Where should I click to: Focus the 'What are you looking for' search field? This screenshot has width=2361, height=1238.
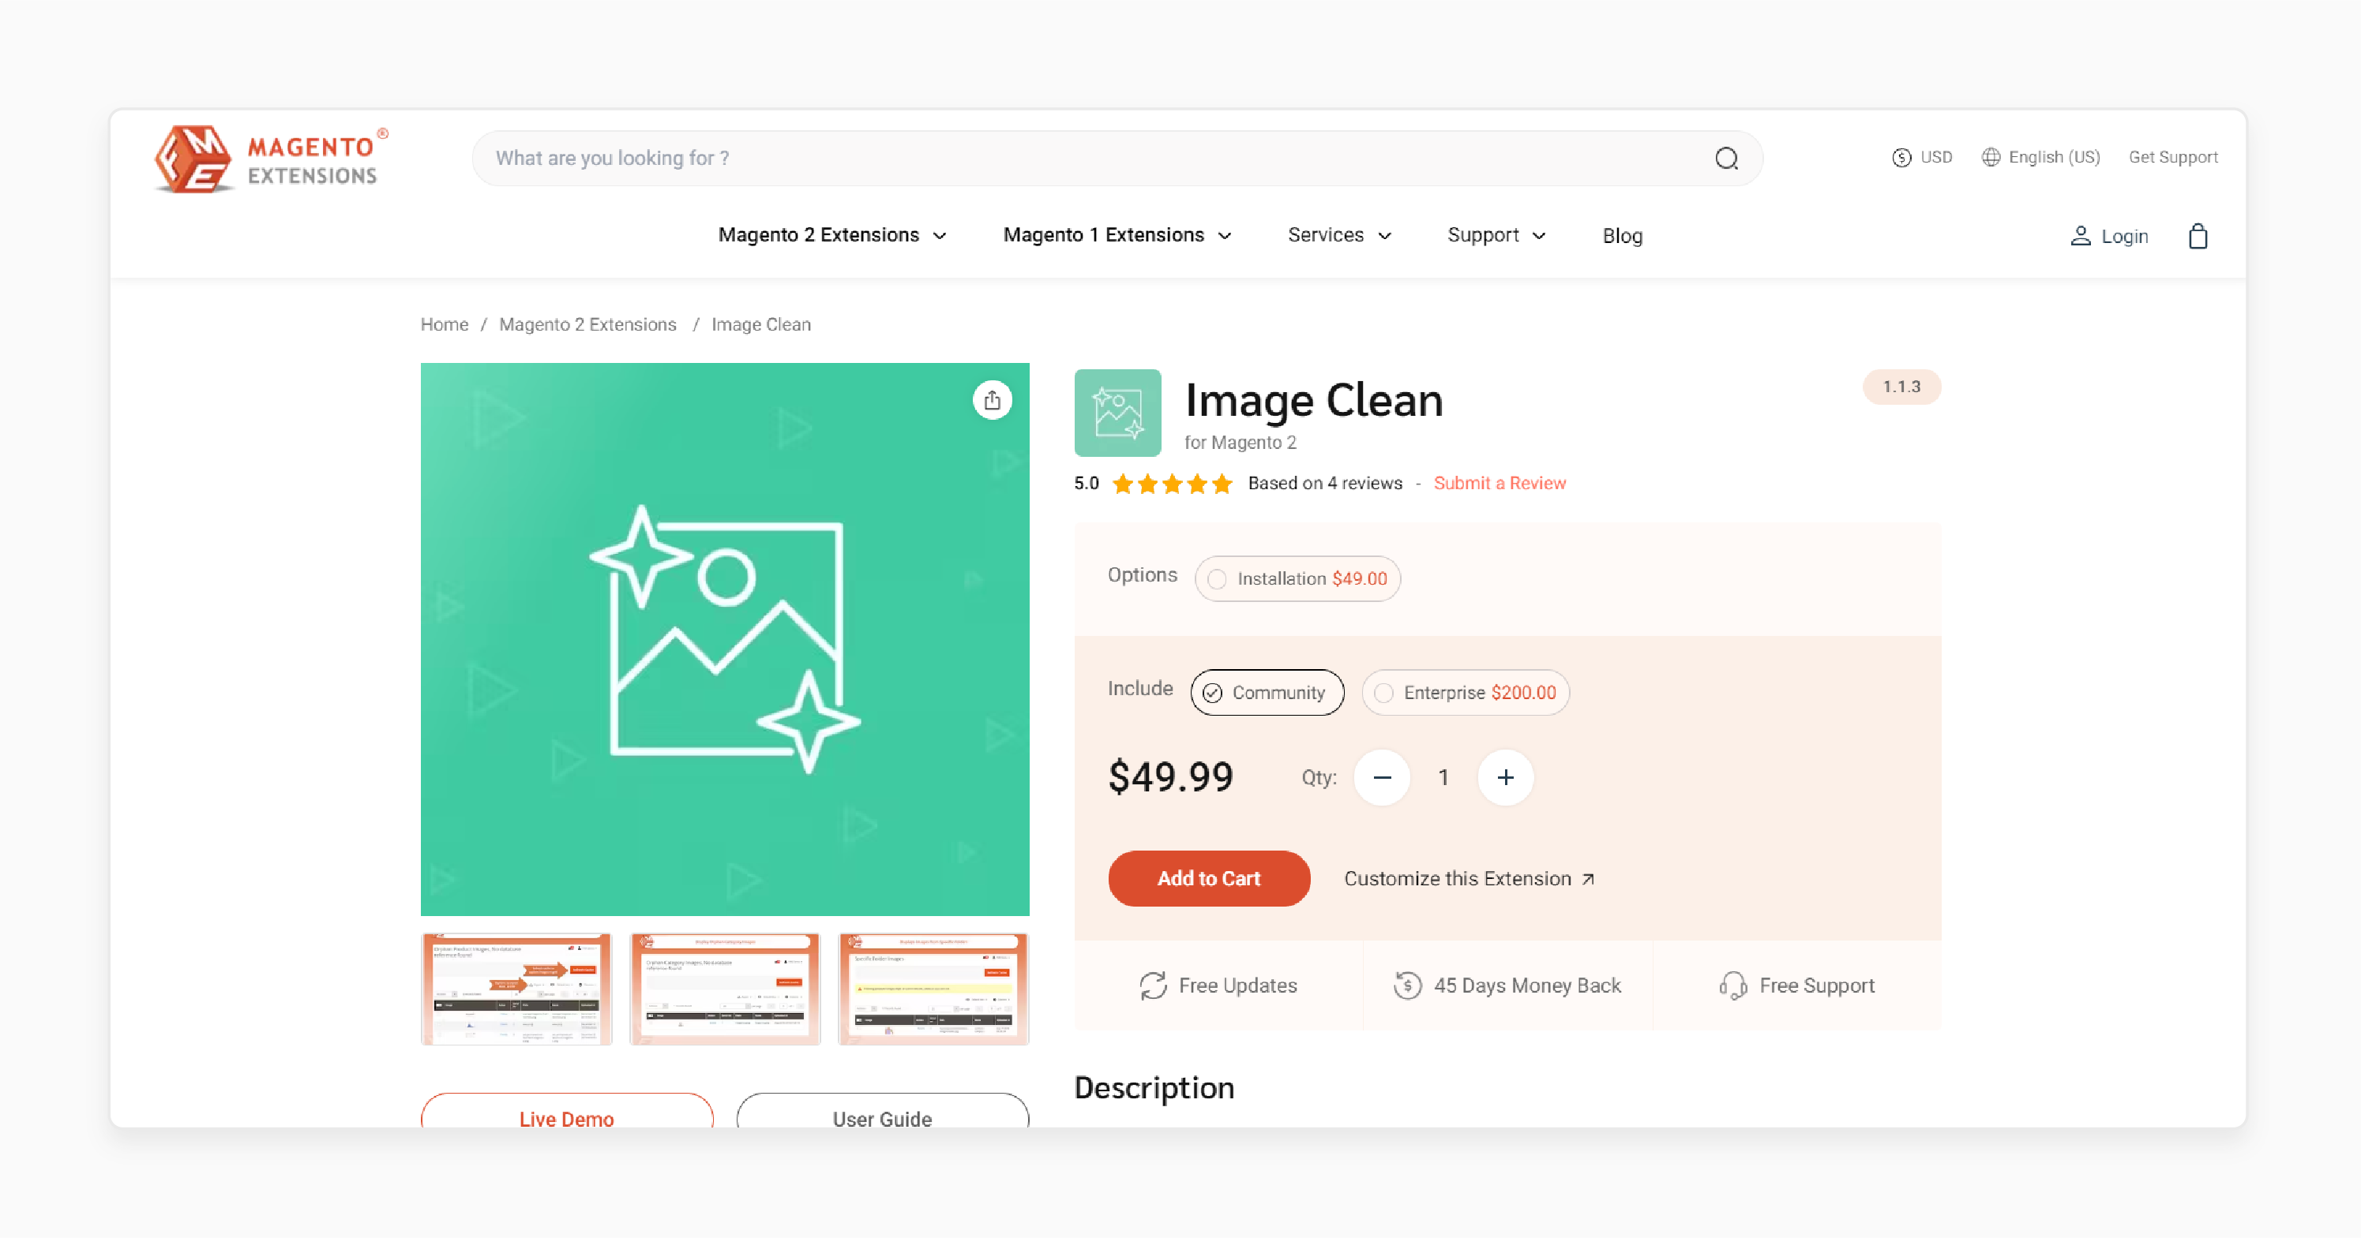tap(1117, 159)
